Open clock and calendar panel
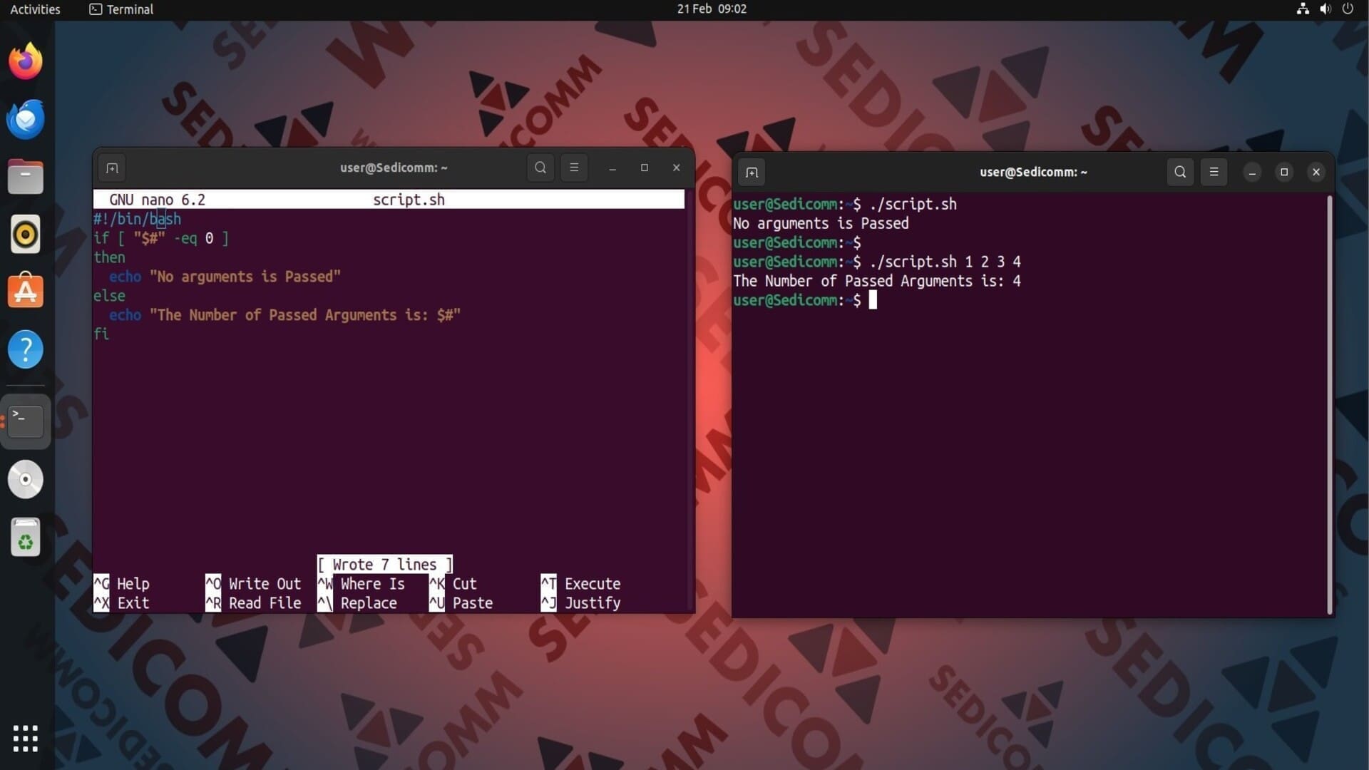This screenshot has width=1369, height=770. pos(712,9)
